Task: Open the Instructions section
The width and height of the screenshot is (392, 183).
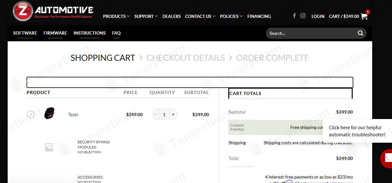Action: click(x=90, y=33)
